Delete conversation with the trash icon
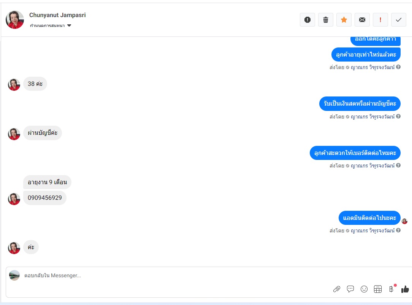412x305 pixels. pos(326,20)
